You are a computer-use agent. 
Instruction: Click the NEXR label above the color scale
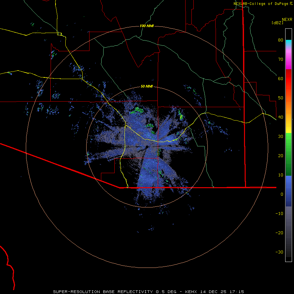point(287,20)
